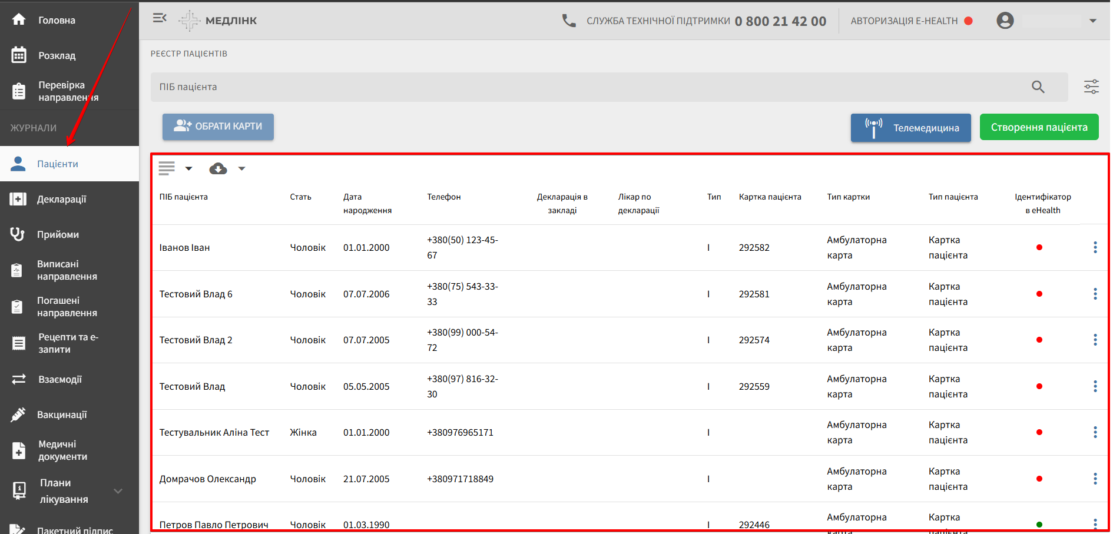Go to Декларації in sidebar
Viewport: 1113px width, 534px height.
61,199
